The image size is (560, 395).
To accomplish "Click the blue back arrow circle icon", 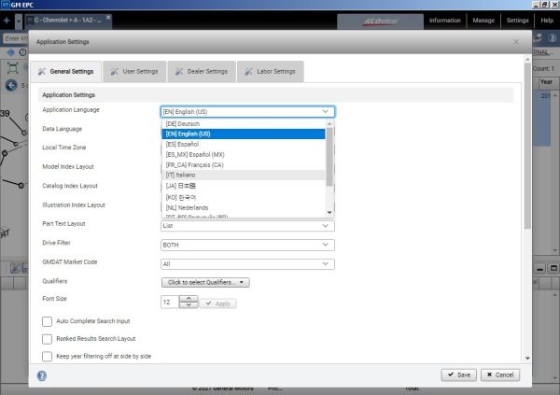I will (x=11, y=85).
